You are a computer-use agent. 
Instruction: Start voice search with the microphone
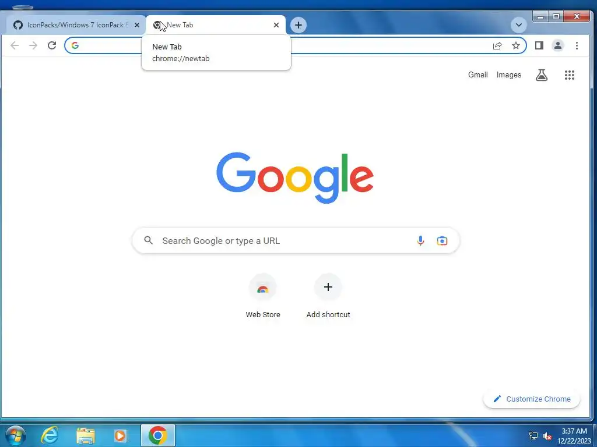[420, 240]
